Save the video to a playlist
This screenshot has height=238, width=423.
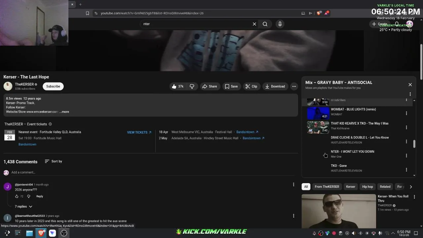pyautogui.click(x=231, y=86)
